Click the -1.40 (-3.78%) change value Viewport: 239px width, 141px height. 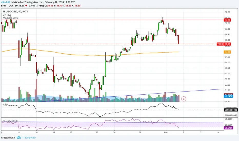36,6
